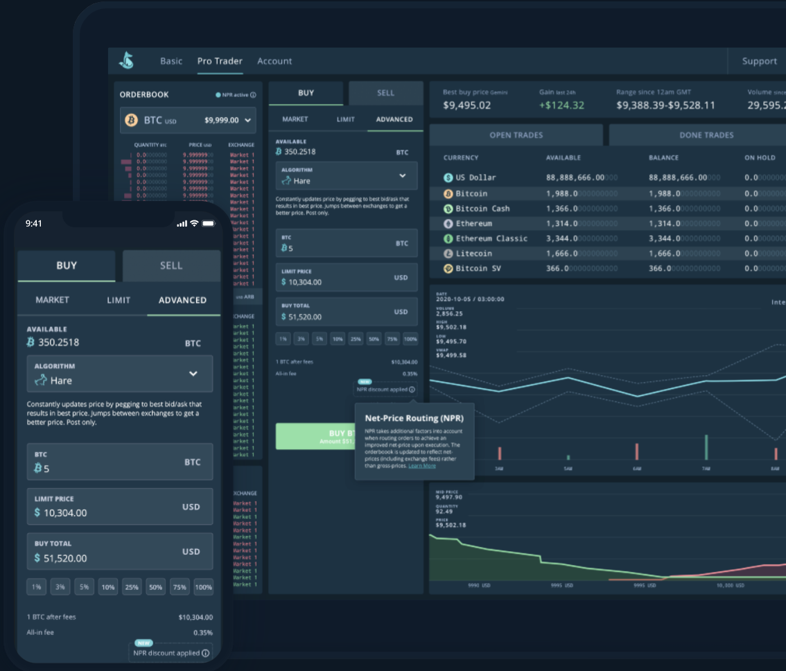Viewport: 786px width, 671px height.
Task: Click the "Ethereum Classic" currency name
Action: (x=491, y=238)
